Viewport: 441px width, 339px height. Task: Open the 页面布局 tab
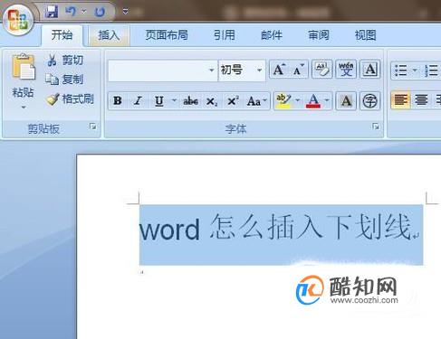click(167, 35)
